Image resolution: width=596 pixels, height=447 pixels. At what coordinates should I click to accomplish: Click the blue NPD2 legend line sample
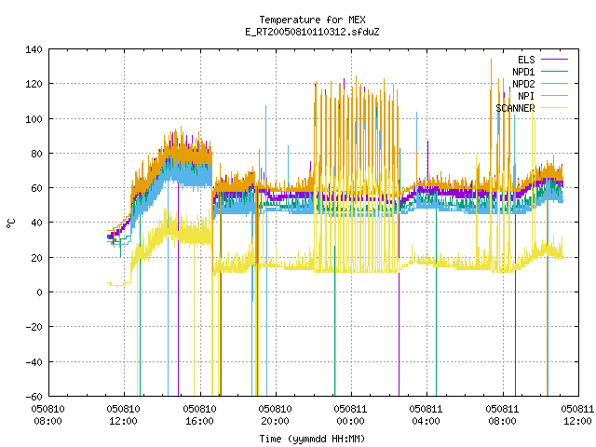[554, 84]
